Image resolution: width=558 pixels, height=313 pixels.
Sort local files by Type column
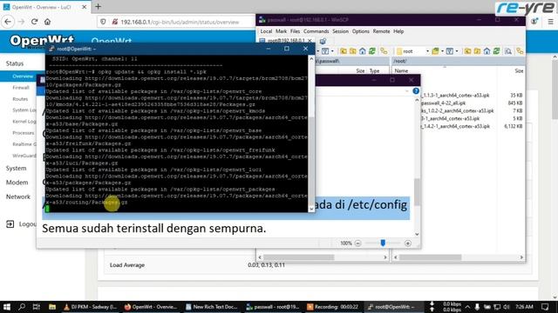point(374,71)
